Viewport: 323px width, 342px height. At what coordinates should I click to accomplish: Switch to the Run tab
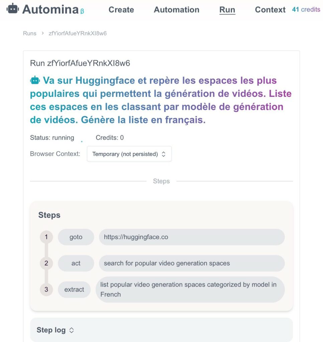pos(227,10)
